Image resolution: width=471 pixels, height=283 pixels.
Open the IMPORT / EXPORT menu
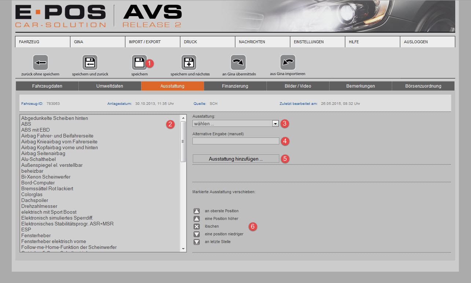(152, 42)
